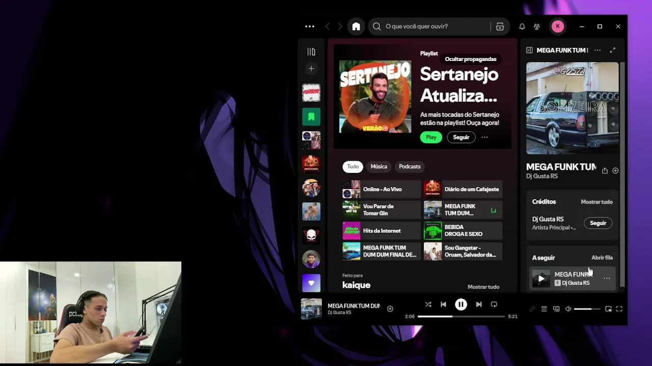
Task: Open the skull-logo playlist in the sidebar
Action: click(x=311, y=235)
